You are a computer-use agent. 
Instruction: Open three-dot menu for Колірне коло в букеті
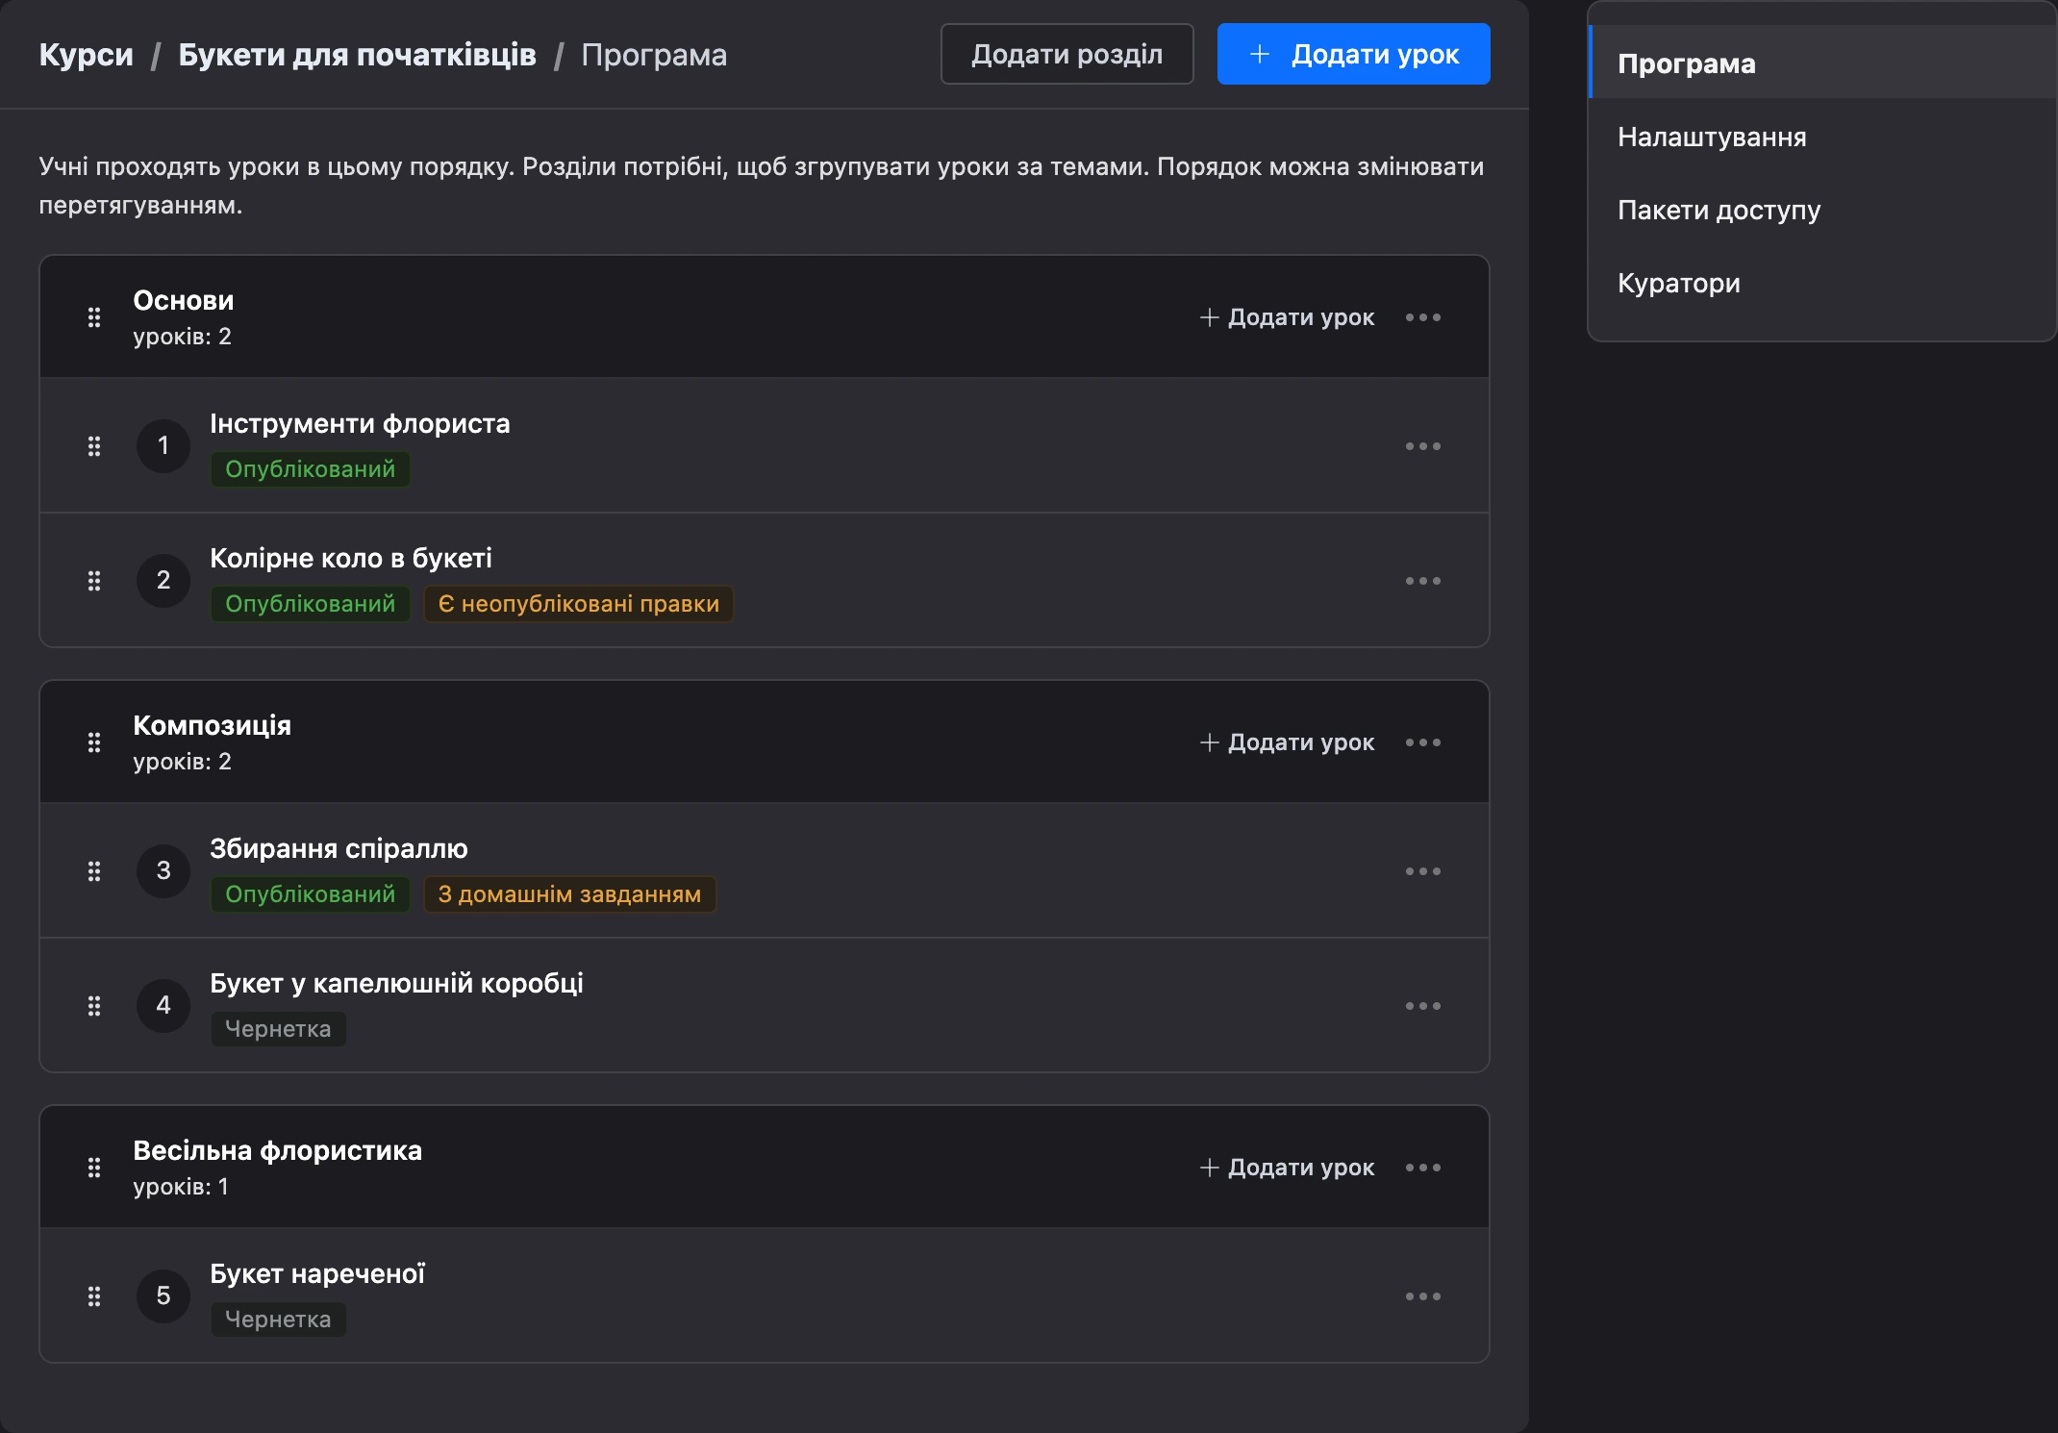[1423, 581]
